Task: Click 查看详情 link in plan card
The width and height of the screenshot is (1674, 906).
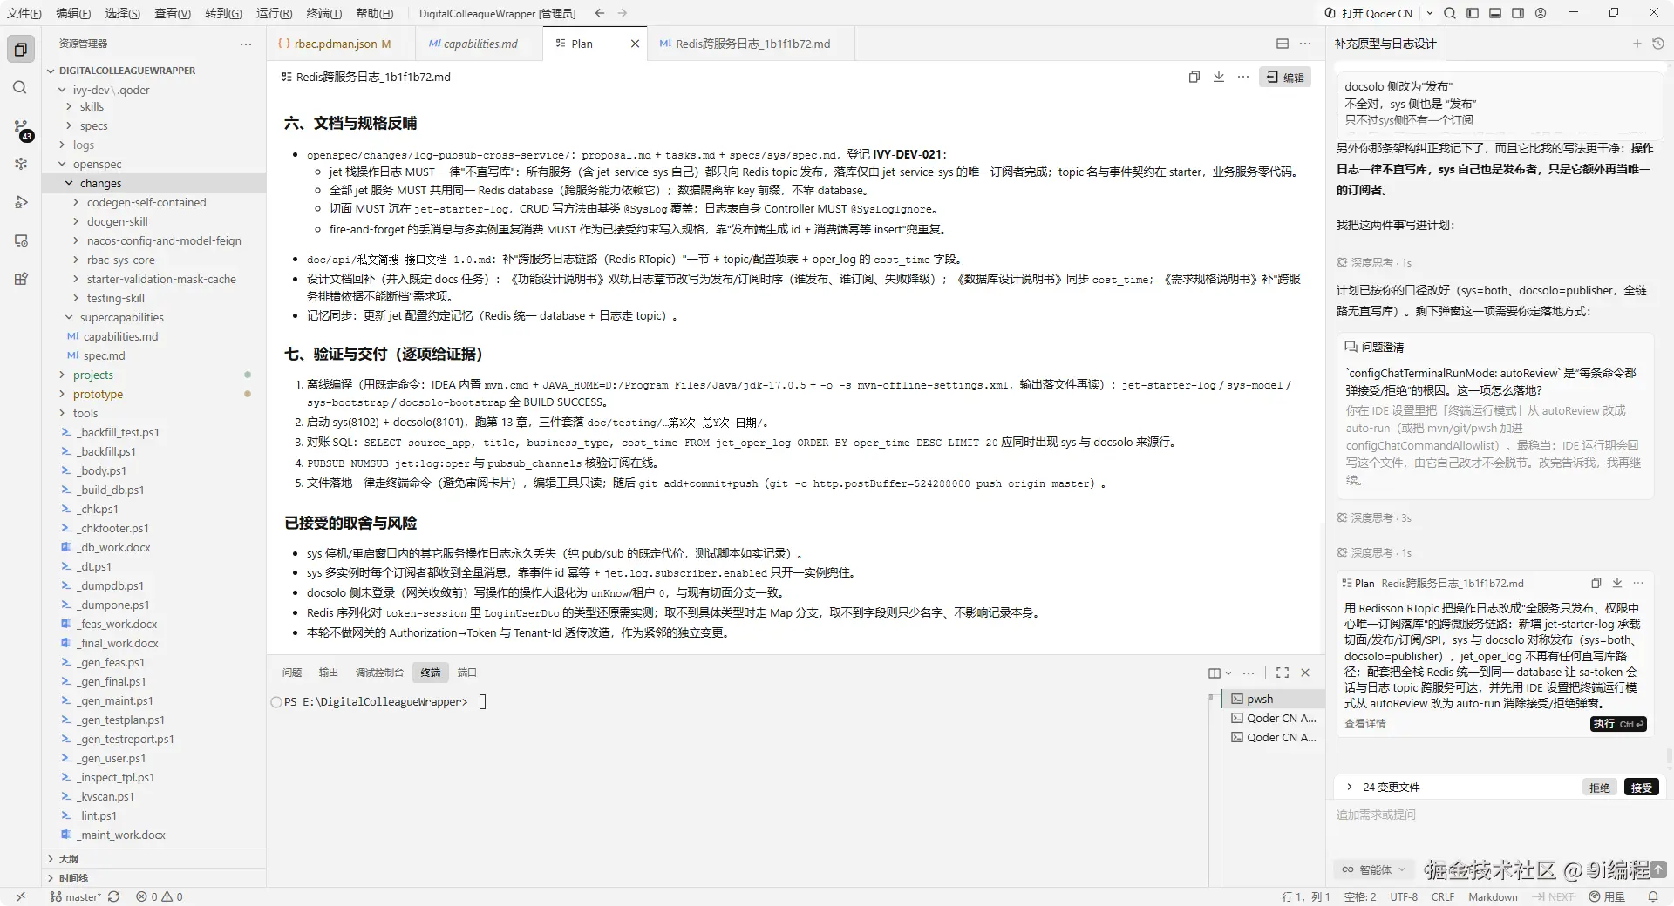Action: click(1365, 724)
